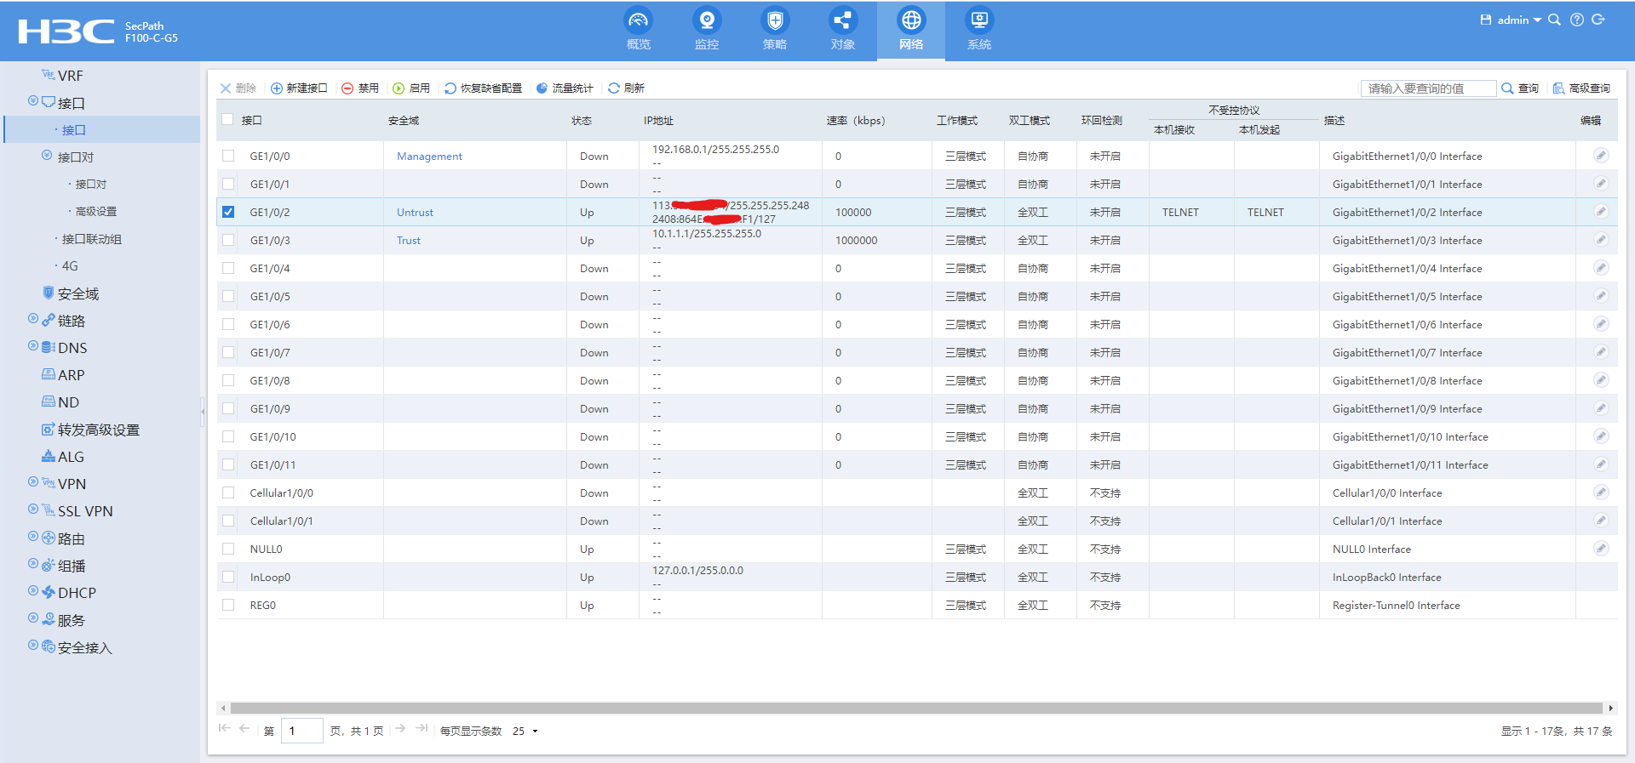This screenshot has height=763, width=1635.
Task: Collapse the 接口对 tree node
Action: point(47,156)
